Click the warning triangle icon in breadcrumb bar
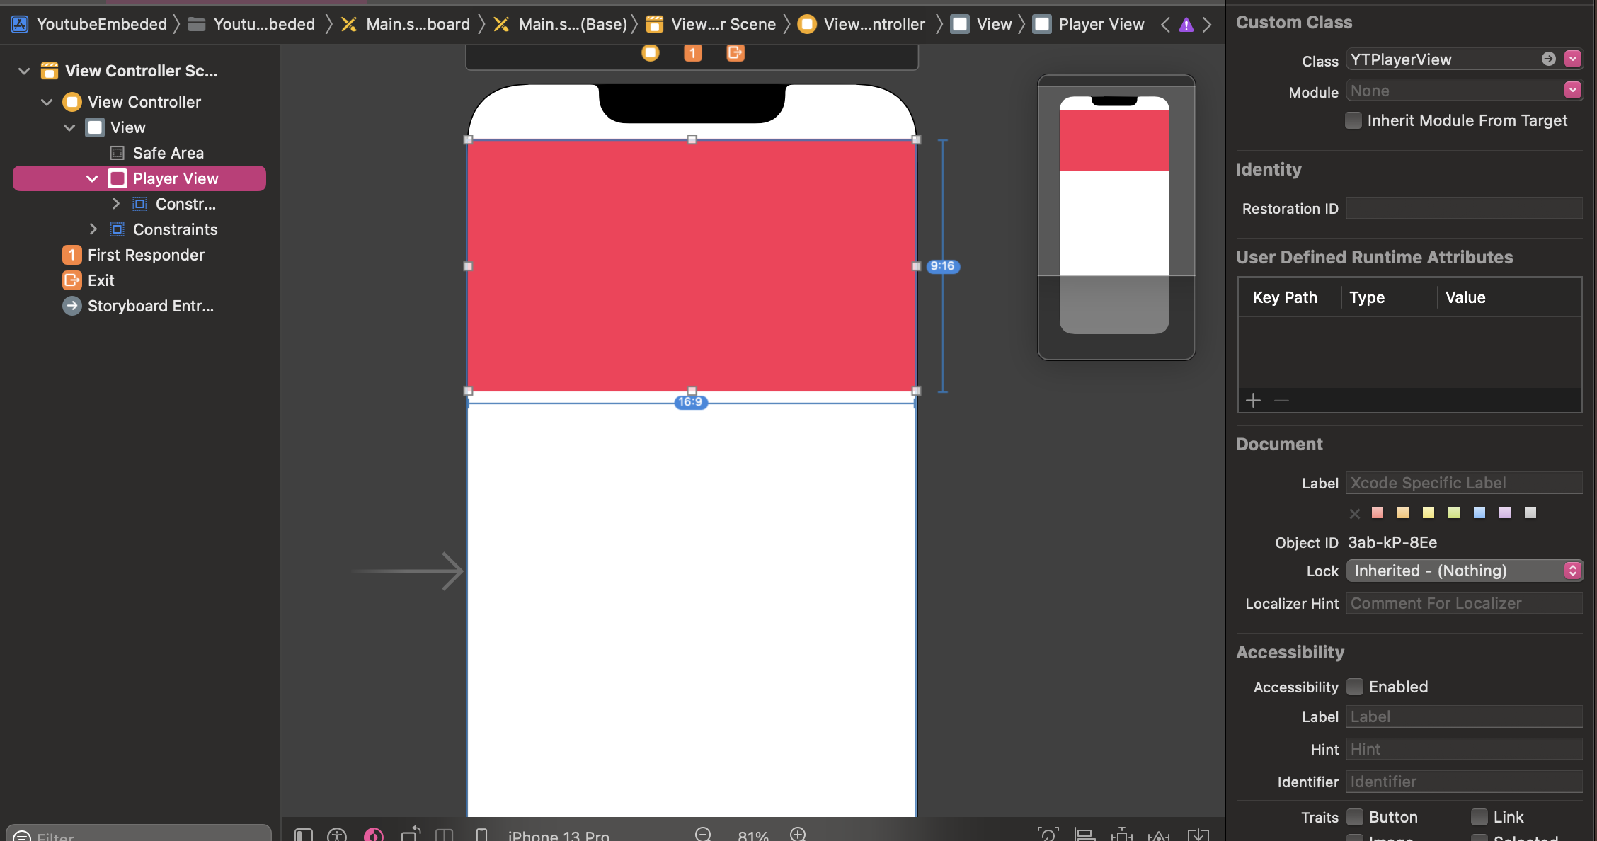This screenshot has width=1597, height=841. point(1186,25)
